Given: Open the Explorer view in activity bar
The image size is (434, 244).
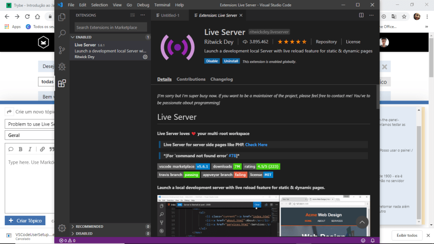Looking at the screenshot, I should tap(62, 17).
